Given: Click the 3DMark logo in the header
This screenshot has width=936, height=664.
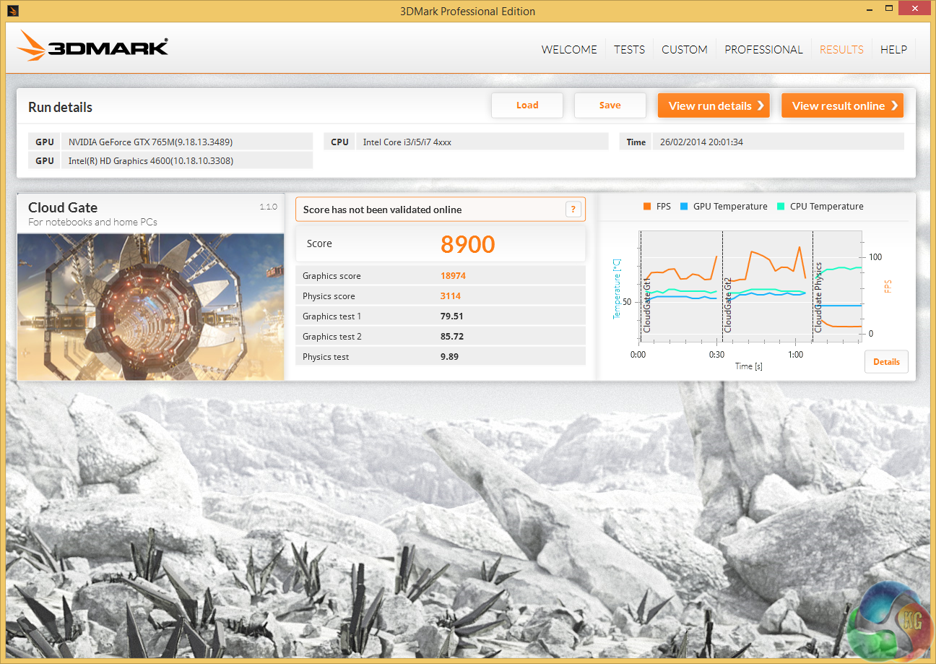Looking at the screenshot, I should click(x=92, y=48).
